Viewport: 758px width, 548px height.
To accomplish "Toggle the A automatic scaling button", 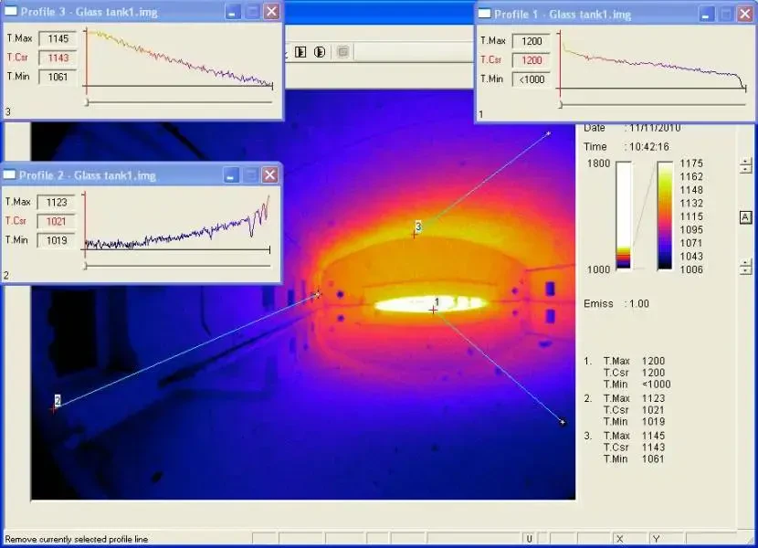I will click(x=745, y=216).
